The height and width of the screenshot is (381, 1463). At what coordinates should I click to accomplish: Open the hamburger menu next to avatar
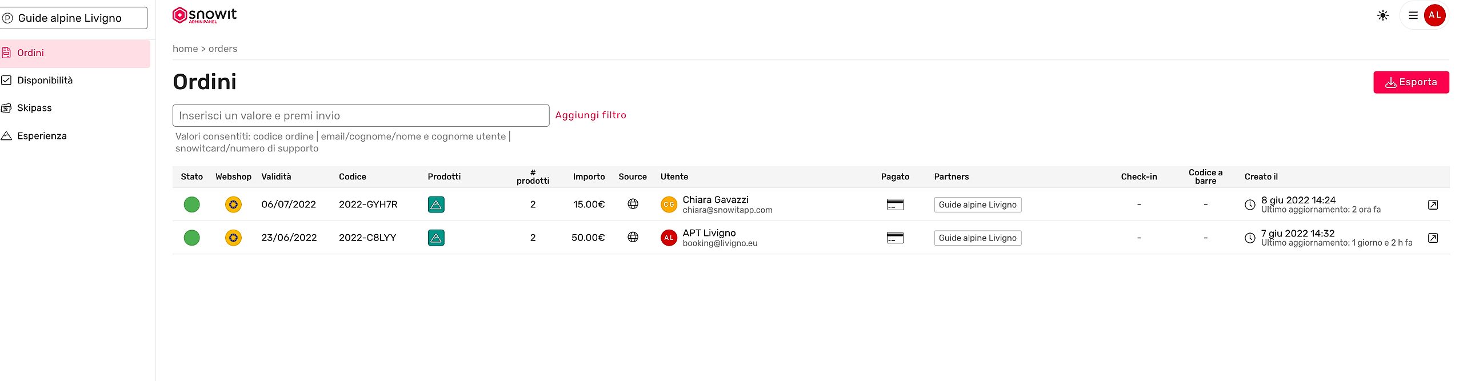coord(1413,15)
